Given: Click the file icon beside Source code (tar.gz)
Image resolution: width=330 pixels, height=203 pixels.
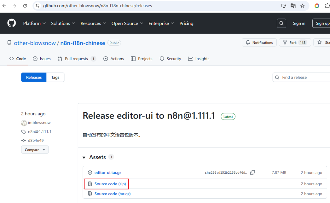Looking at the screenshot, I should click(x=90, y=193).
